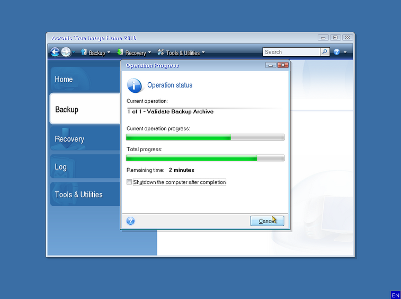401x299 pixels.
Task: Click the Operation status heading
Action: (170, 85)
